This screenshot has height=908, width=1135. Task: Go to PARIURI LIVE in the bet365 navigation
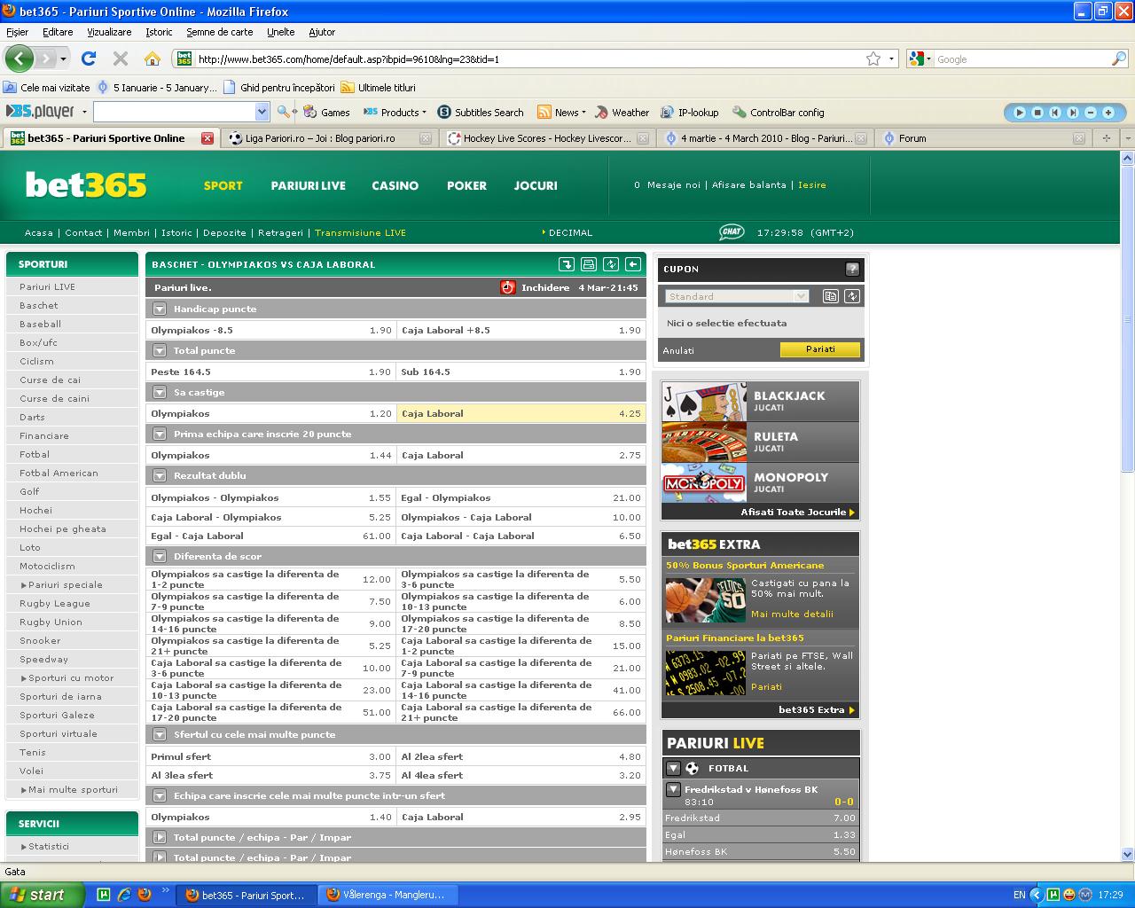pos(309,185)
